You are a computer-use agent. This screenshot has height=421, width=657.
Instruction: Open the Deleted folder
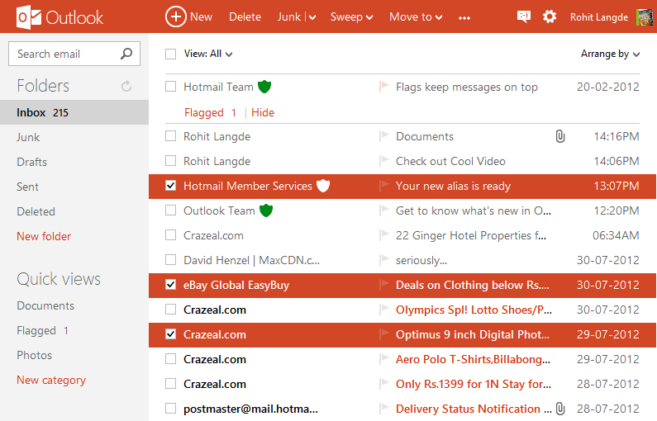[x=36, y=211]
